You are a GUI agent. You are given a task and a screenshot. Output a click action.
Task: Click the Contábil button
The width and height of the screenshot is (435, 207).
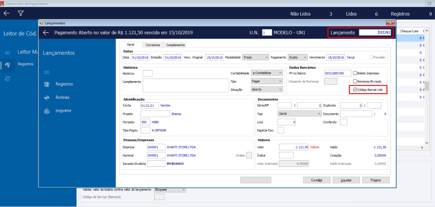pyautogui.click(x=316, y=180)
